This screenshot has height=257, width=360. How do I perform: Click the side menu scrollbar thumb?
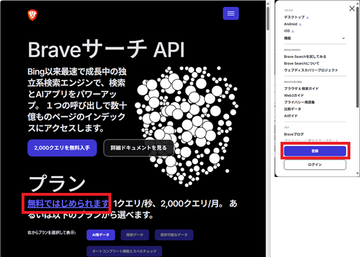coord(358,57)
